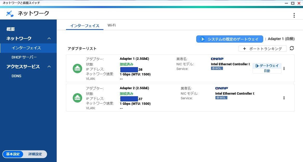The height and width of the screenshot is (162, 303).
Task: Click the WOL badge on Adapter 2
Action: click(221, 98)
